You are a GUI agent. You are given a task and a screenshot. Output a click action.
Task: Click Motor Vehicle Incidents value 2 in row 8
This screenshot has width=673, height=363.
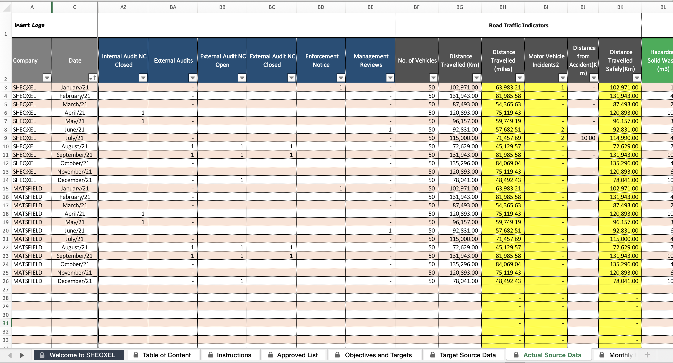click(546, 129)
